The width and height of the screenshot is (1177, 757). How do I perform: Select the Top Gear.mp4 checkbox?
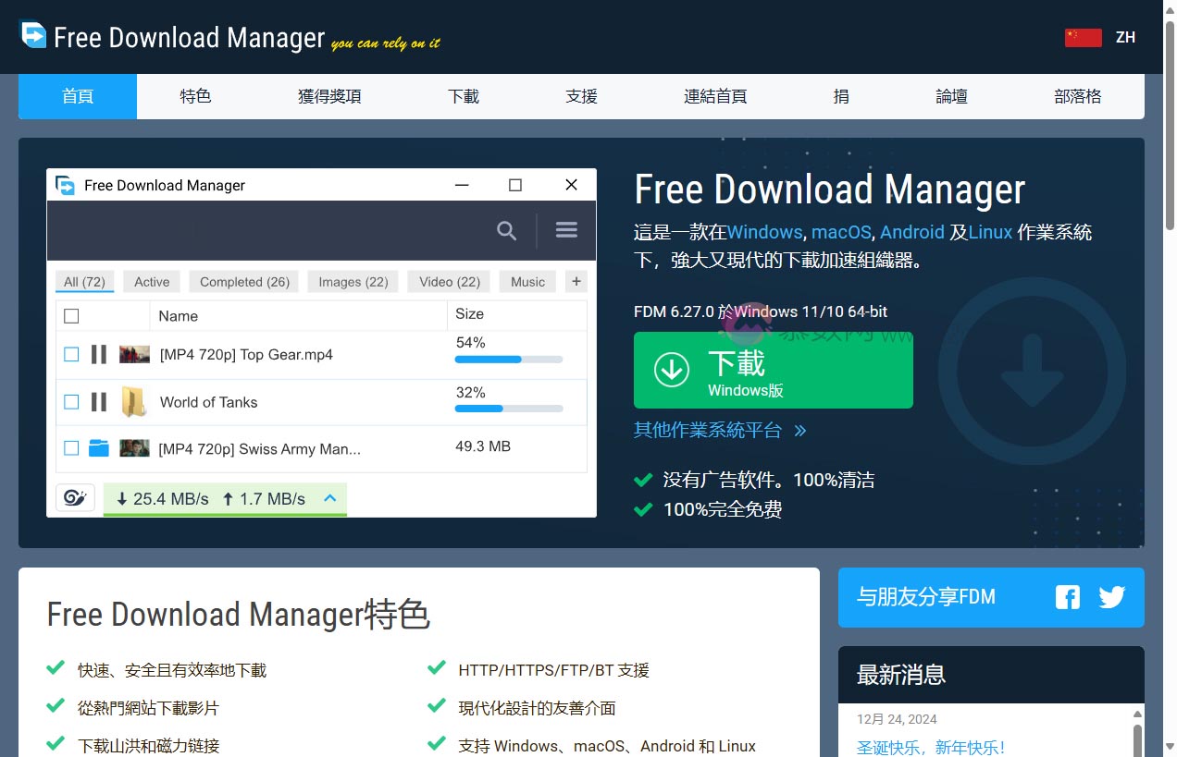(71, 354)
